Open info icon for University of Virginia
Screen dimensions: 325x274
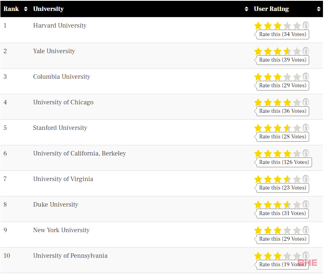pos(306,179)
